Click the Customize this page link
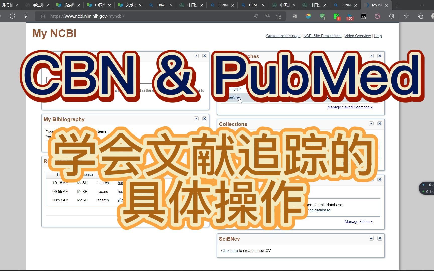 [x=283, y=36]
